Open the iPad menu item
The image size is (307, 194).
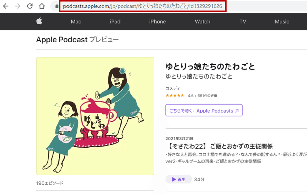tap(115, 22)
